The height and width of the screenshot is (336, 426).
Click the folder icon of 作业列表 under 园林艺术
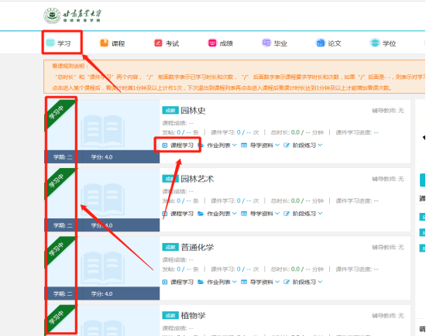tap(201, 214)
